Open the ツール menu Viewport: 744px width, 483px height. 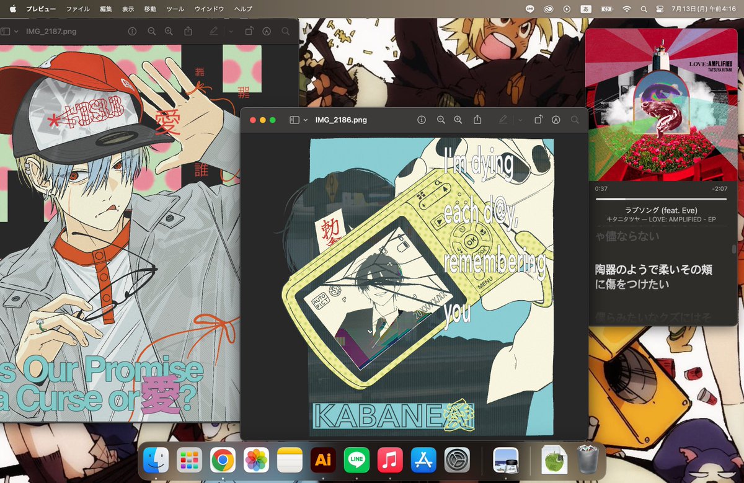175,9
